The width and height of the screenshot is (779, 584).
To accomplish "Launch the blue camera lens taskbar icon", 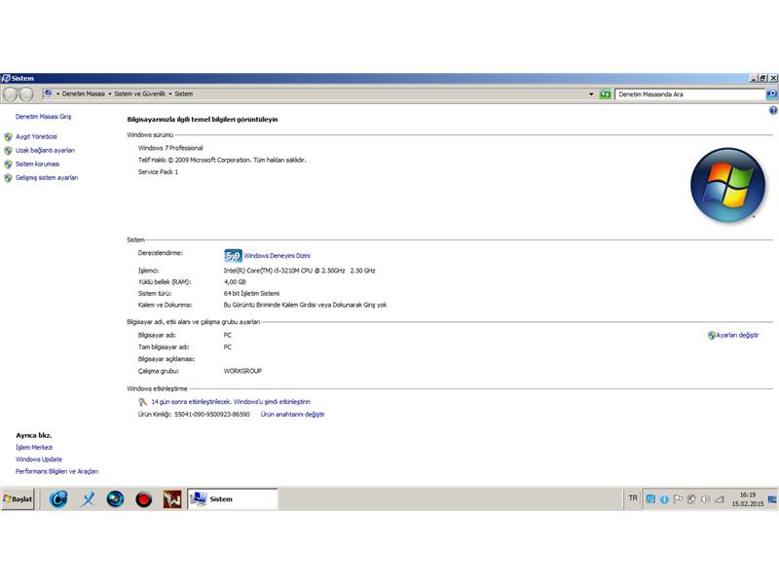I will pyautogui.click(x=115, y=499).
